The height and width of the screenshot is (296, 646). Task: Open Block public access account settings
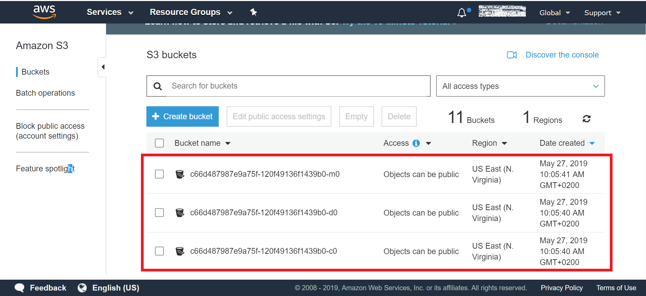[50, 131]
